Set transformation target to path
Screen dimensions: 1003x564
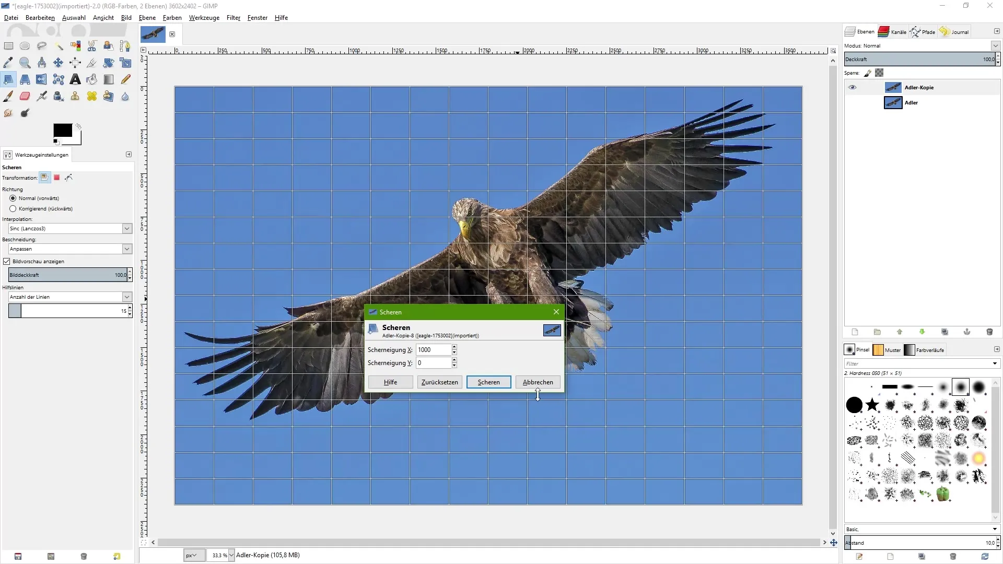pos(69,178)
